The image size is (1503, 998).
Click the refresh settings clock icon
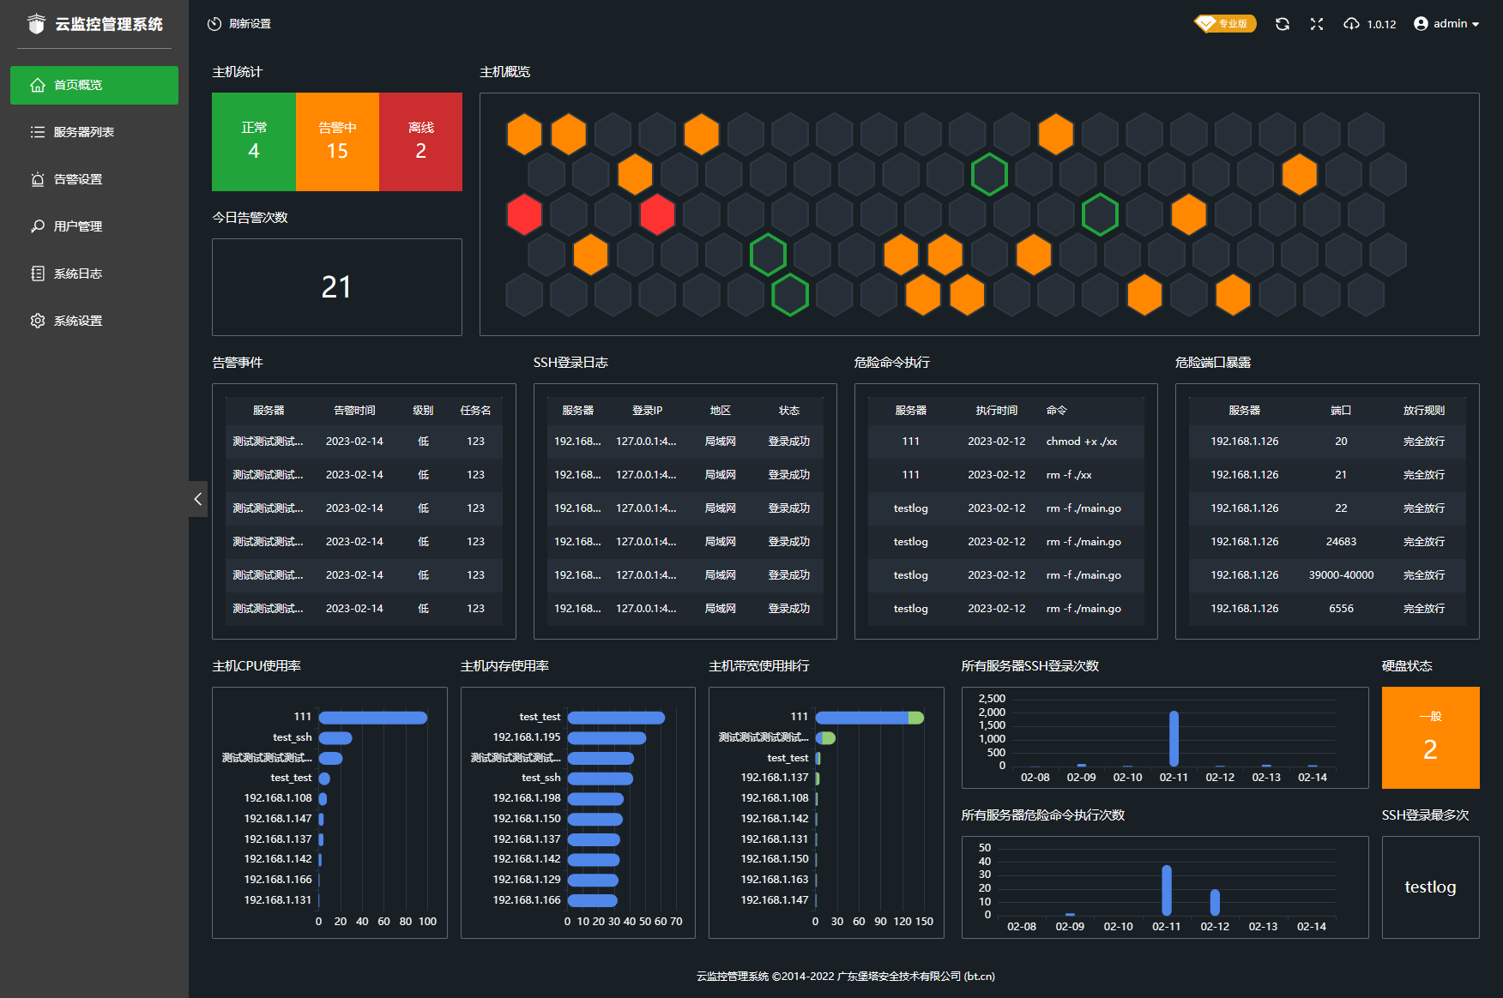[x=214, y=24]
